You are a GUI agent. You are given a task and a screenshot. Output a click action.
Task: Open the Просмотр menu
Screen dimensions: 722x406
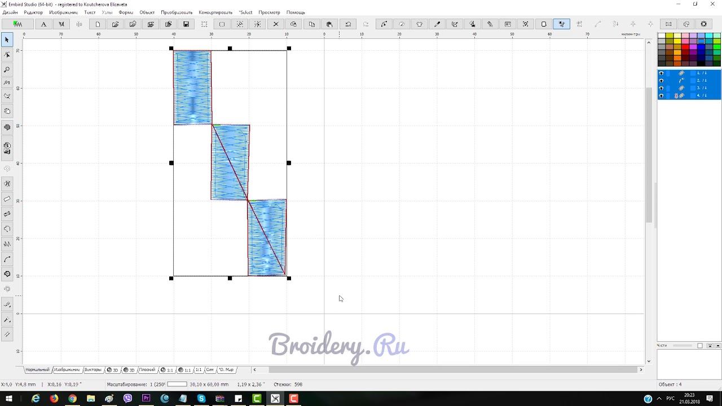coord(269,12)
